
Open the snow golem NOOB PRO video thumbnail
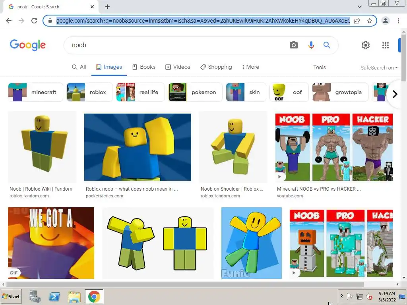coord(341,243)
